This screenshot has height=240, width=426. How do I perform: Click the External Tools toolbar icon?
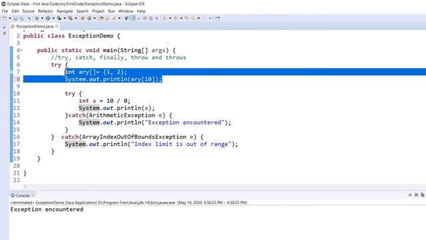pyautogui.click(x=70, y=18)
